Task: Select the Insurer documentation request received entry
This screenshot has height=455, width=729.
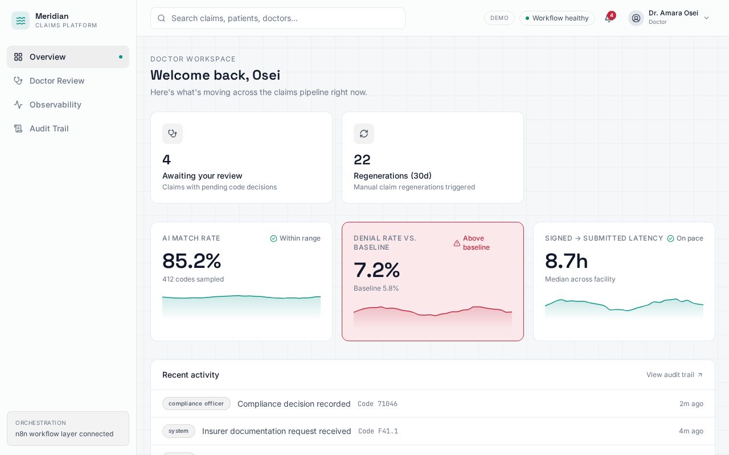Action: coord(433,431)
